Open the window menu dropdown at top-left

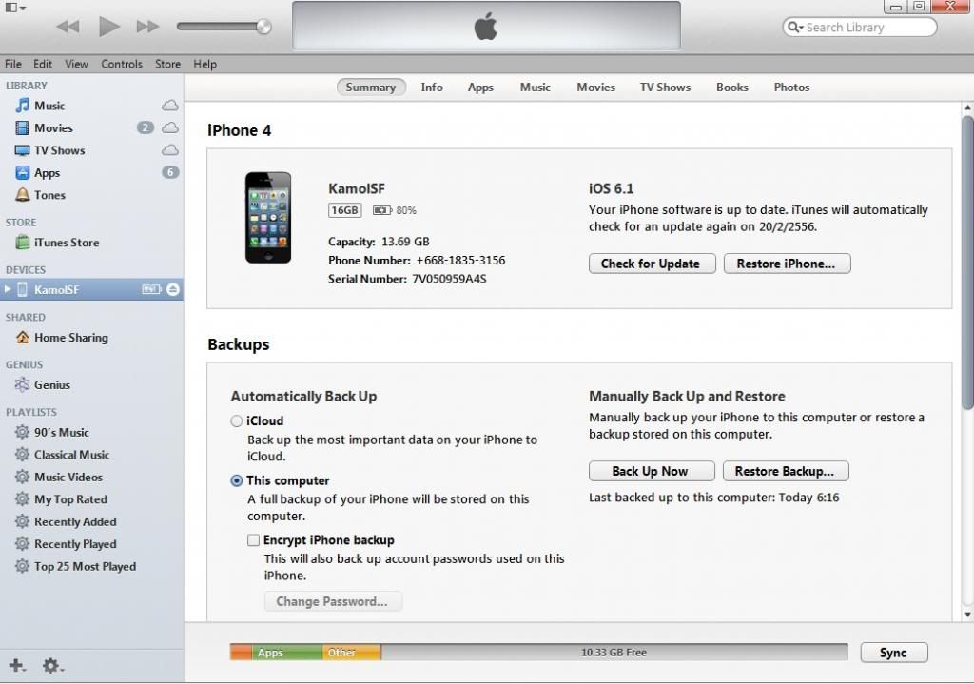tap(15, 8)
